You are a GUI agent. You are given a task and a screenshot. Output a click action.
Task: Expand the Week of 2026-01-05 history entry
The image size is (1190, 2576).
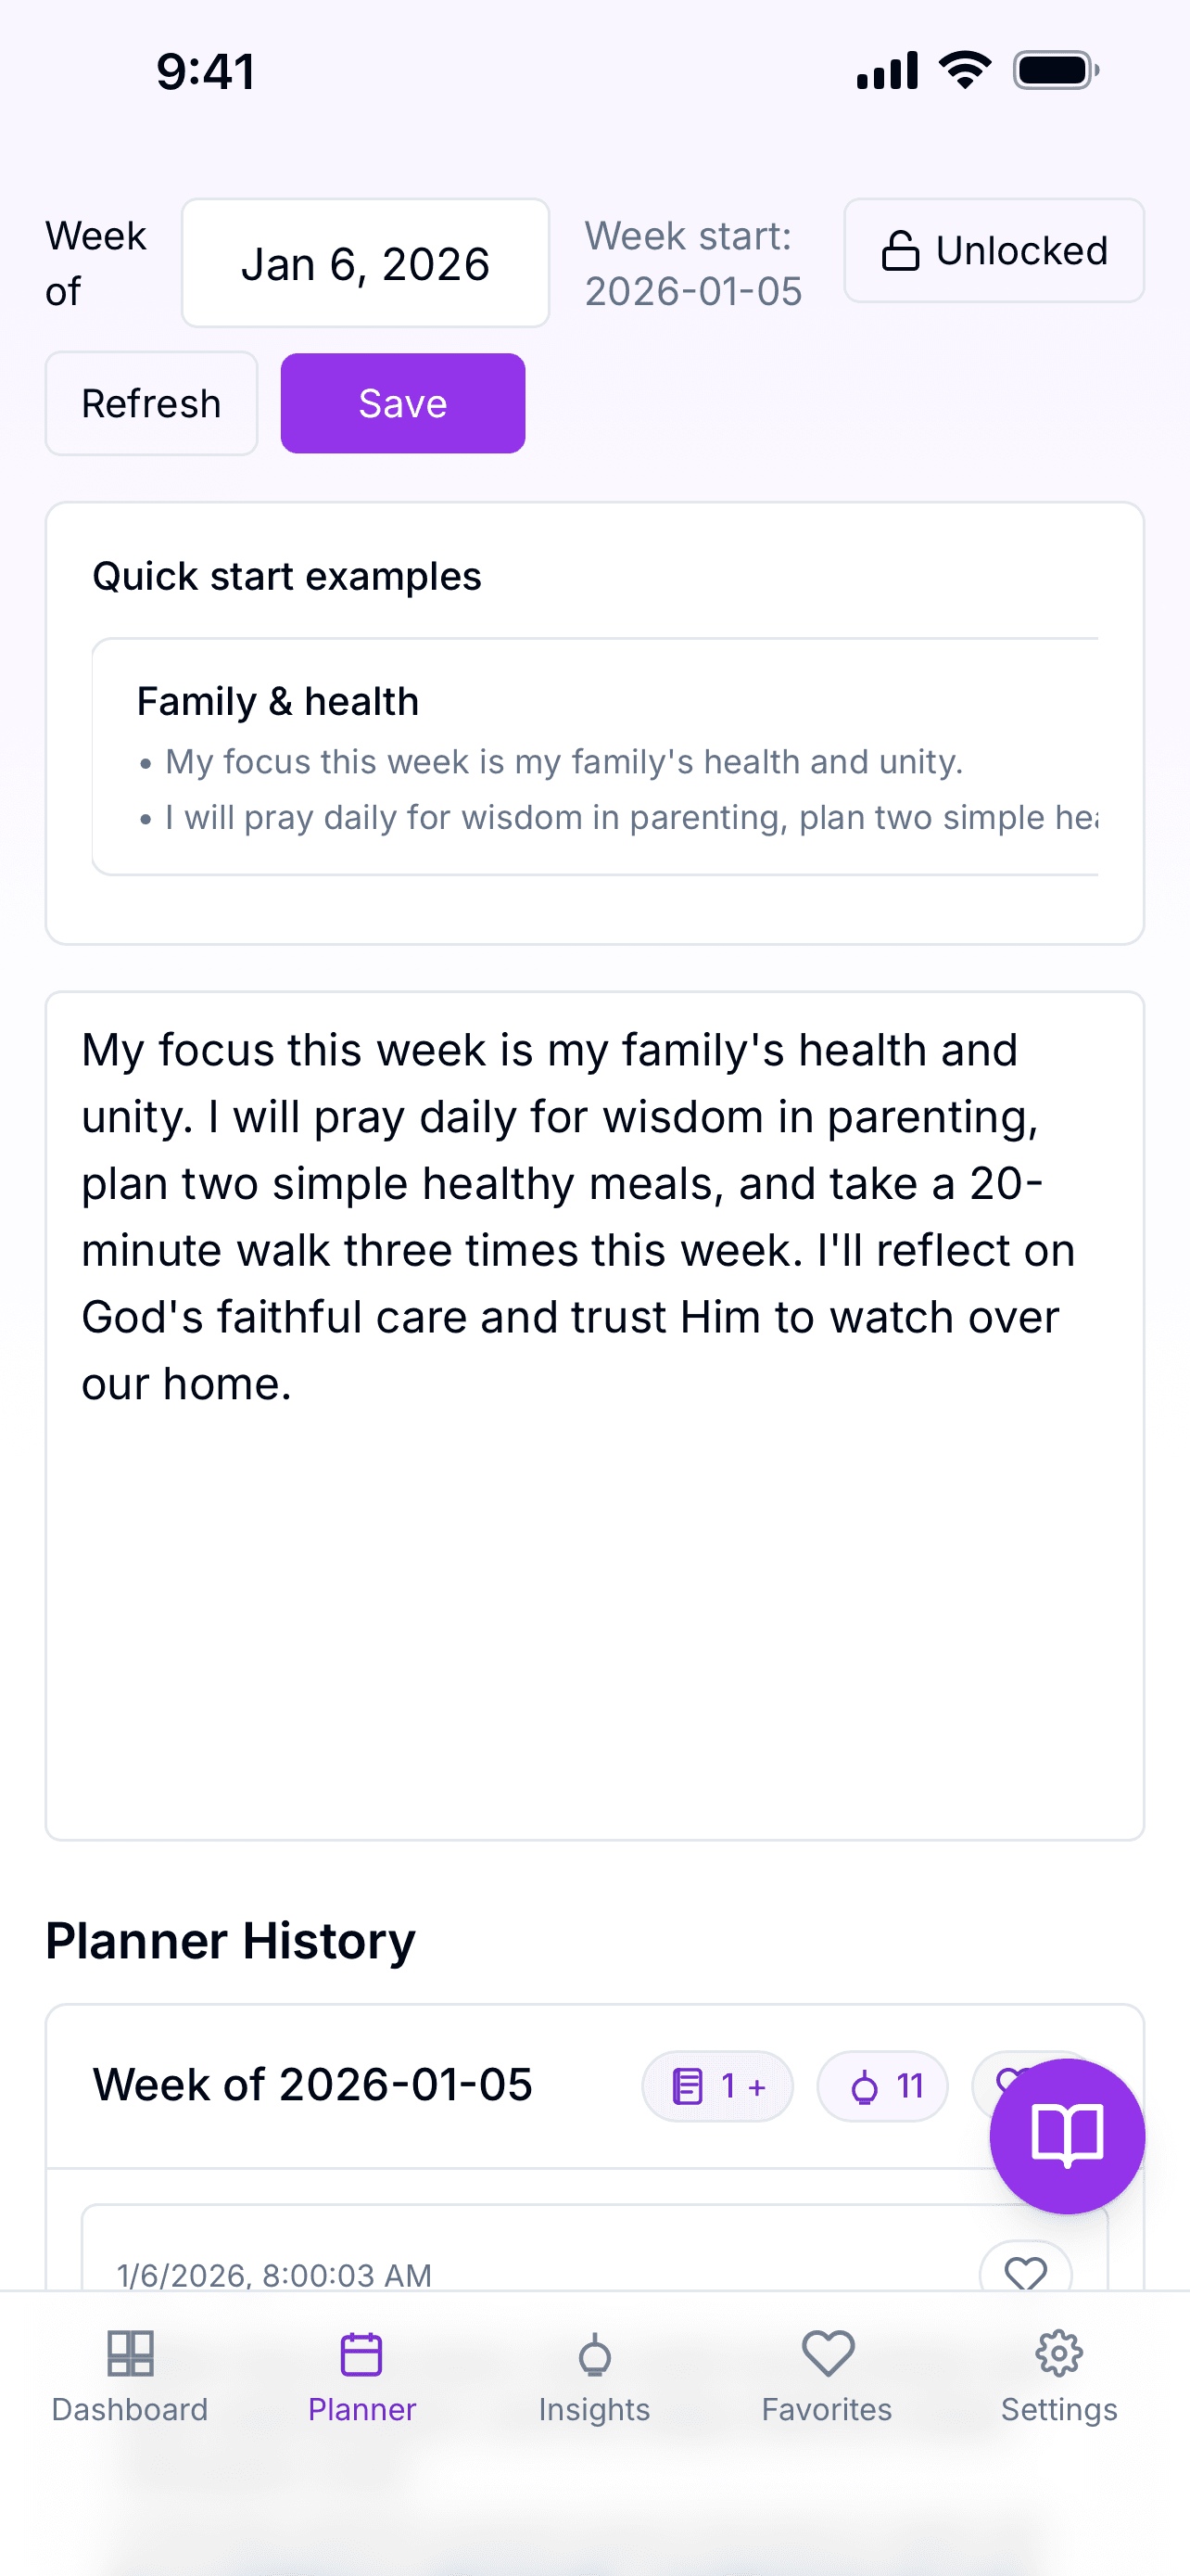point(312,2085)
